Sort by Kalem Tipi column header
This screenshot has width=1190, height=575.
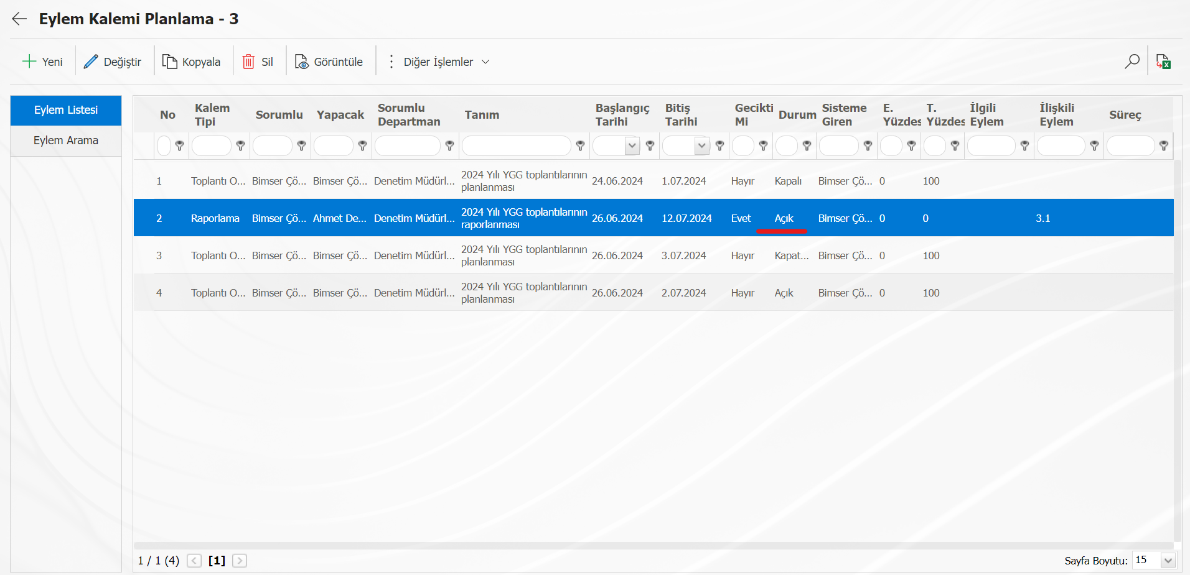[x=212, y=115]
